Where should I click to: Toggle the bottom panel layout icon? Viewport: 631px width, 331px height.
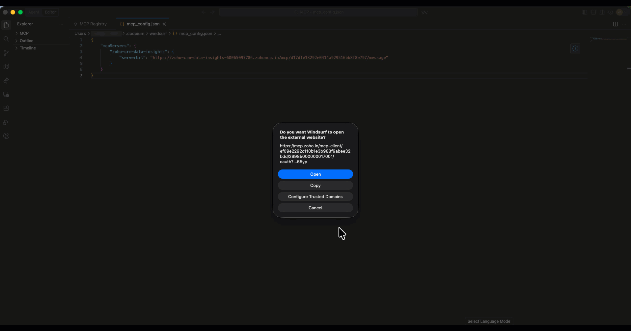593,12
